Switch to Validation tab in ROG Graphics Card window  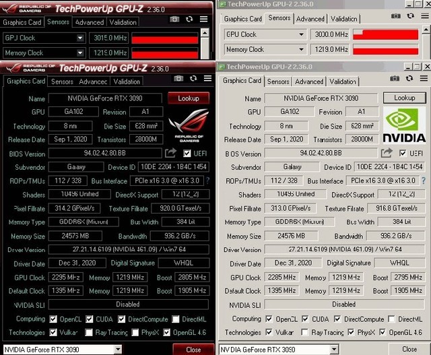[127, 82]
